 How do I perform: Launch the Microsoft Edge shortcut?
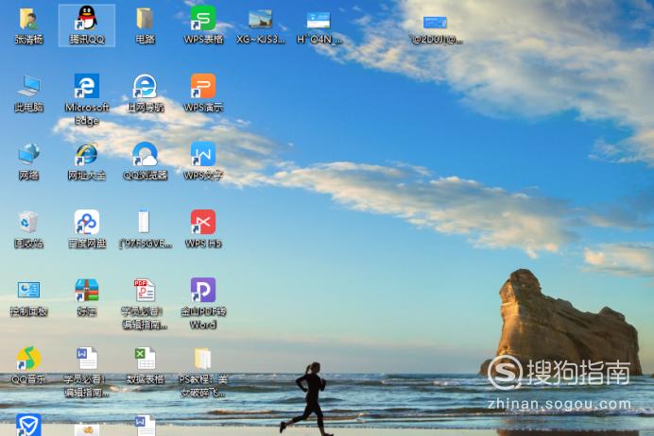[x=87, y=86]
